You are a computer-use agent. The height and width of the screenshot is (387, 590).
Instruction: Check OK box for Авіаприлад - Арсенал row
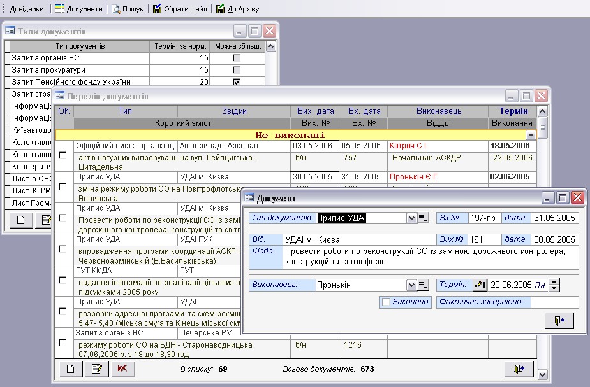point(63,155)
